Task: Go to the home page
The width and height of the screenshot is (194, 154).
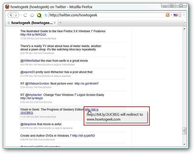Action: (x=32, y=15)
